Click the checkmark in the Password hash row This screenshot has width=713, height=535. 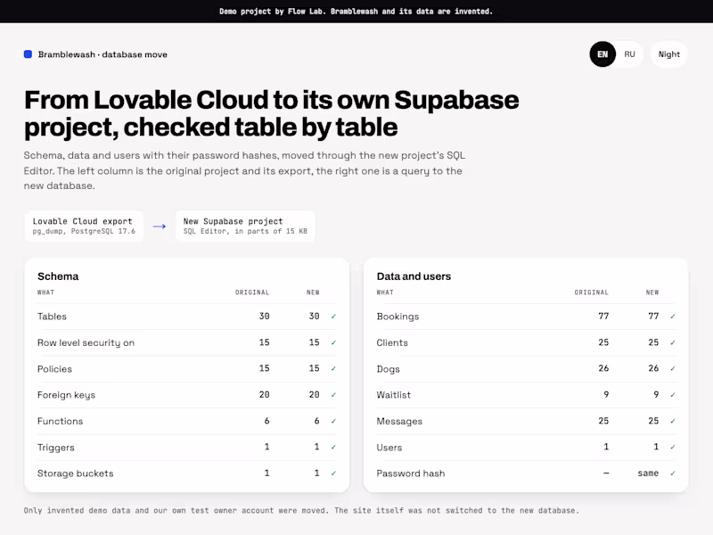(x=673, y=473)
